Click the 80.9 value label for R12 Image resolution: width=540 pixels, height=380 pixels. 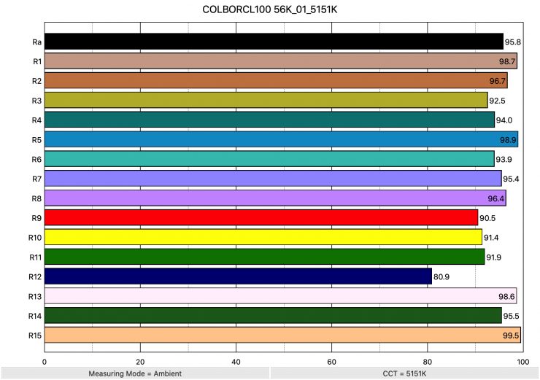pos(441,277)
